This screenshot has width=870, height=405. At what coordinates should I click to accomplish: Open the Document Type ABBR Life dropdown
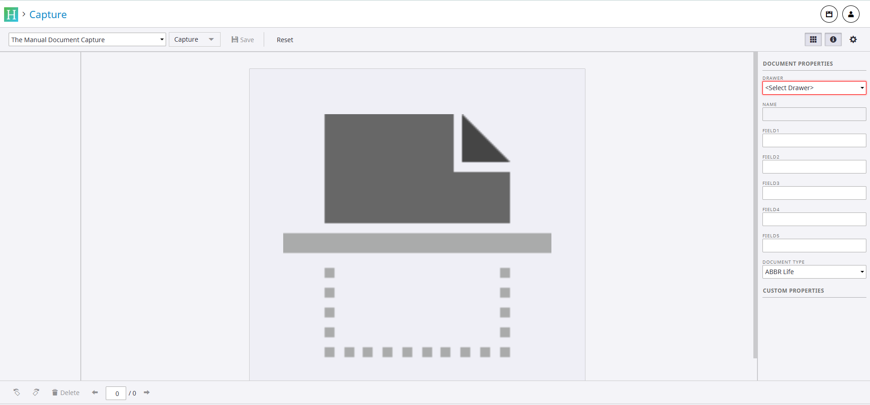point(814,272)
